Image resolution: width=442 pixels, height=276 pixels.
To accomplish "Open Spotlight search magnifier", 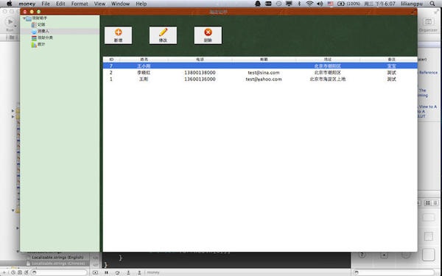I will (432, 4).
